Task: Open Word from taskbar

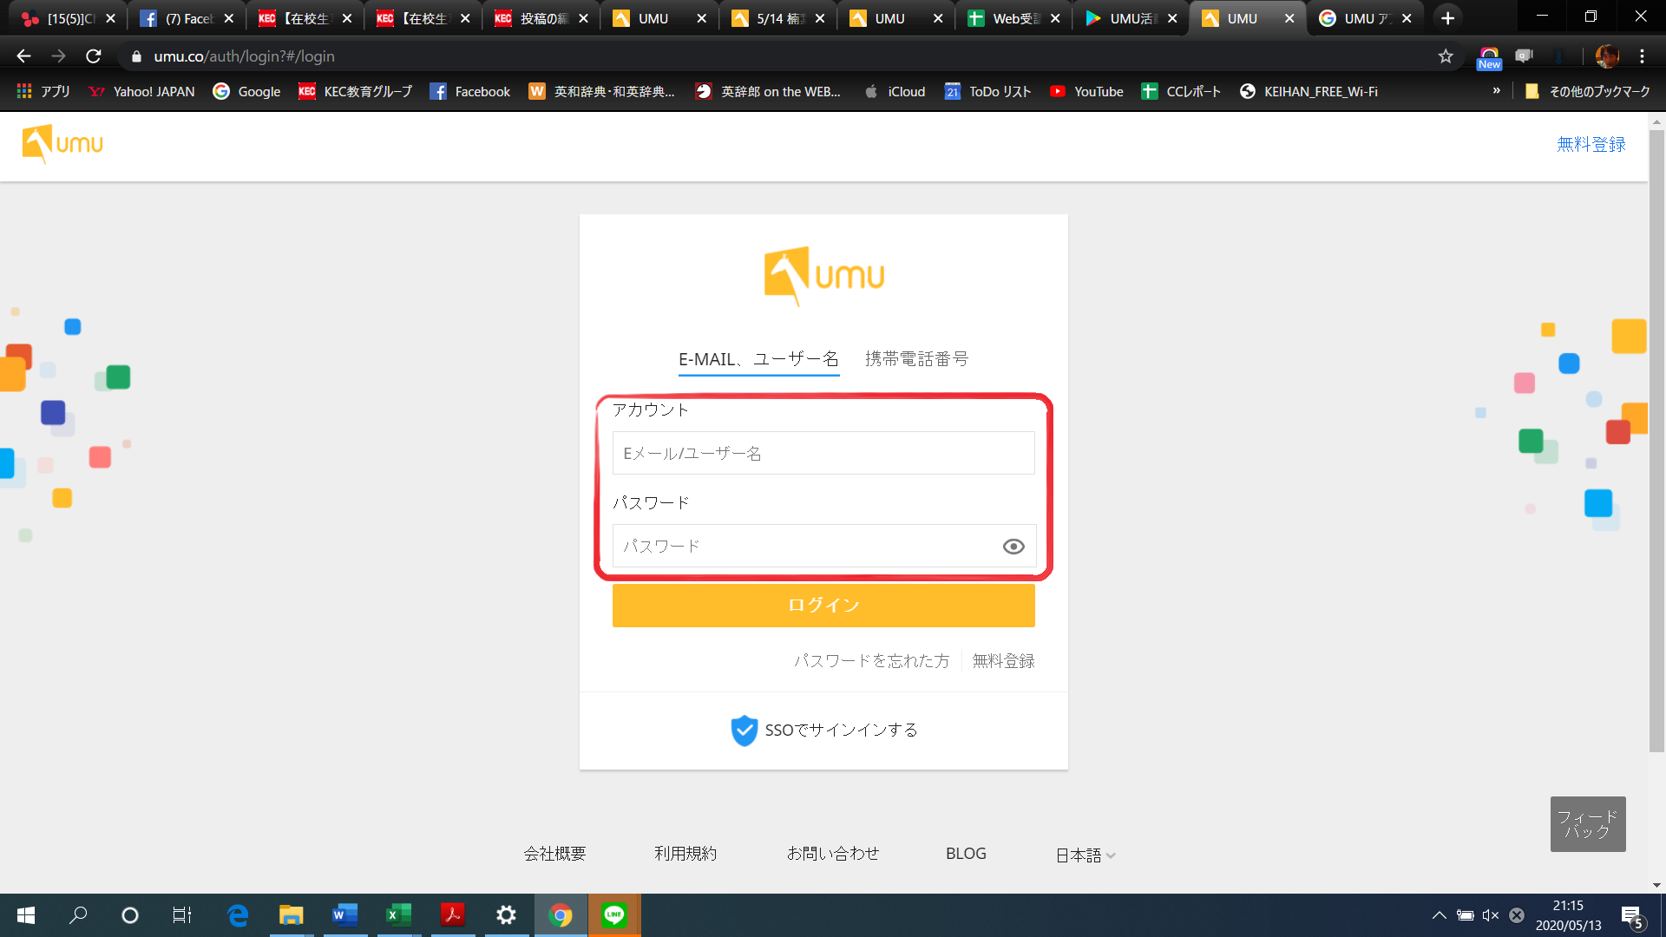Action: 344,915
